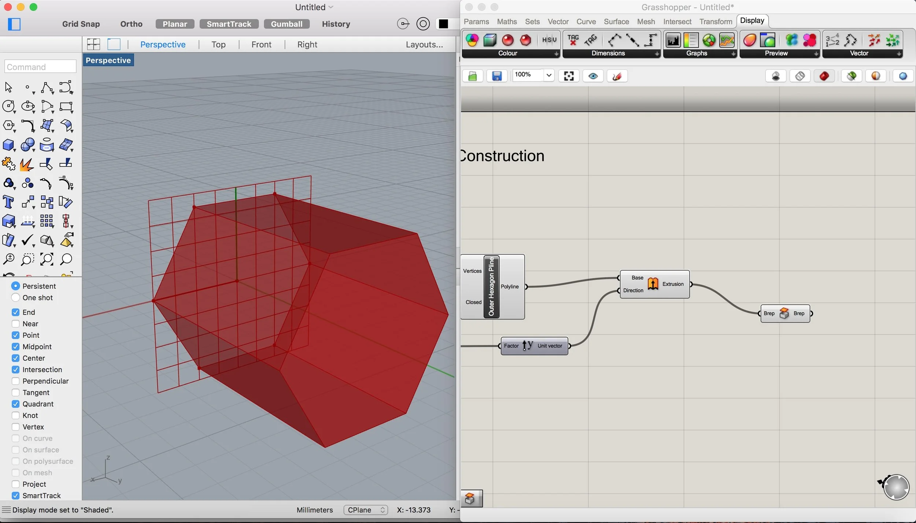
Task: Uncheck the Midpoint object snap
Action: tap(15, 346)
